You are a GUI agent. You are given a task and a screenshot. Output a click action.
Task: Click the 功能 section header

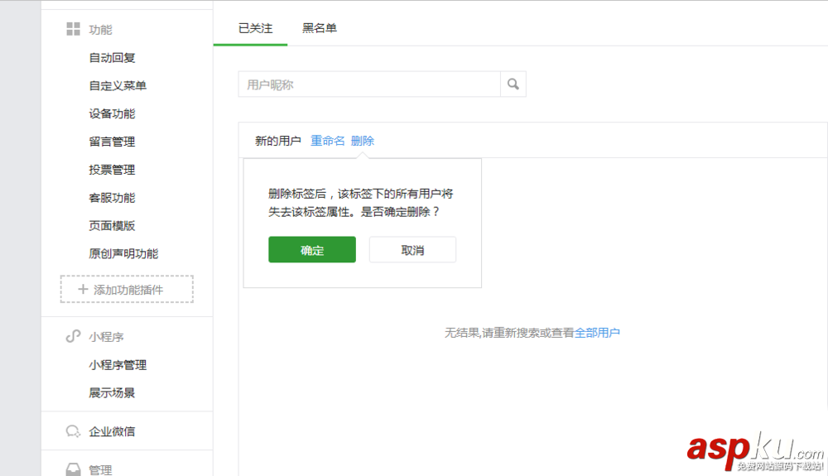point(100,30)
